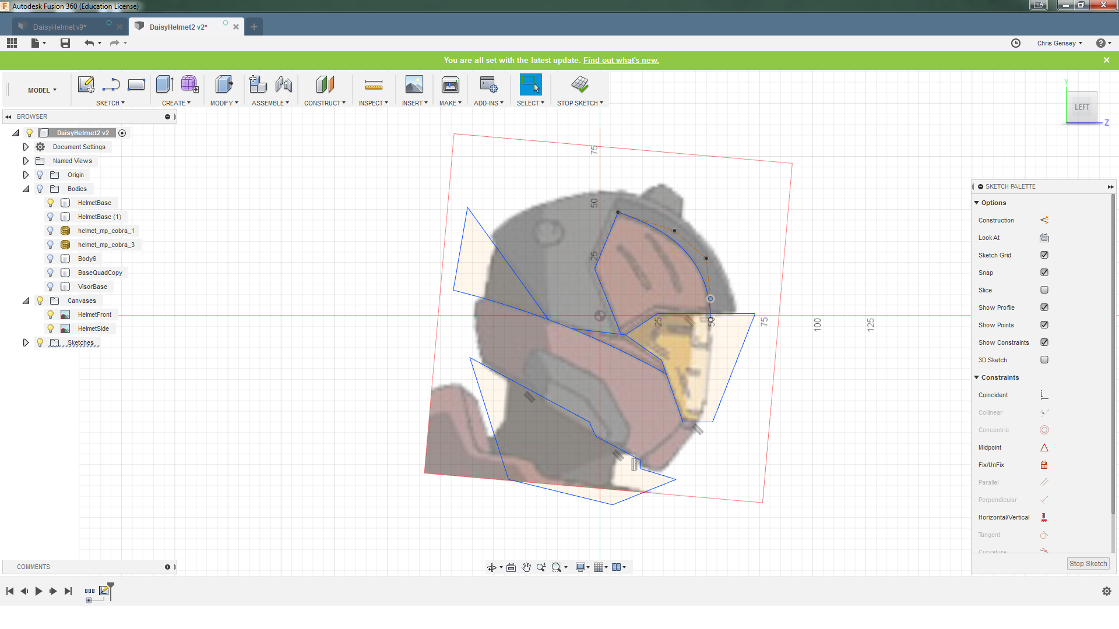1119x629 pixels.
Task: Open the Job Status clock icon
Action: pos(1016,43)
